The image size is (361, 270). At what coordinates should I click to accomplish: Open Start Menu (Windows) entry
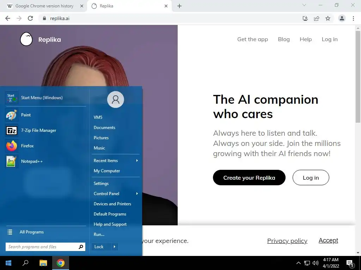pos(45,98)
